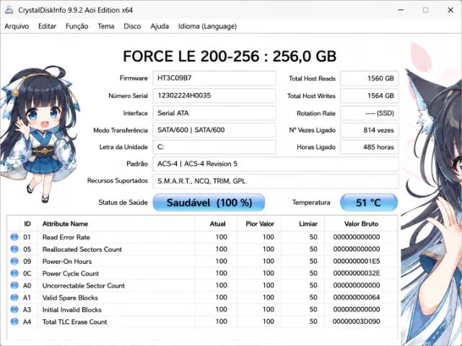
Task: Click the Firmware field HT3C09B7
Action: tap(214, 79)
